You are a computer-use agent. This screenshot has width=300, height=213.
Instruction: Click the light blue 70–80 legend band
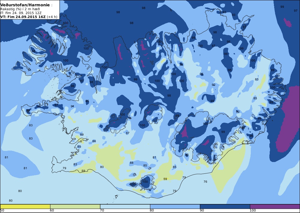point(125,206)
